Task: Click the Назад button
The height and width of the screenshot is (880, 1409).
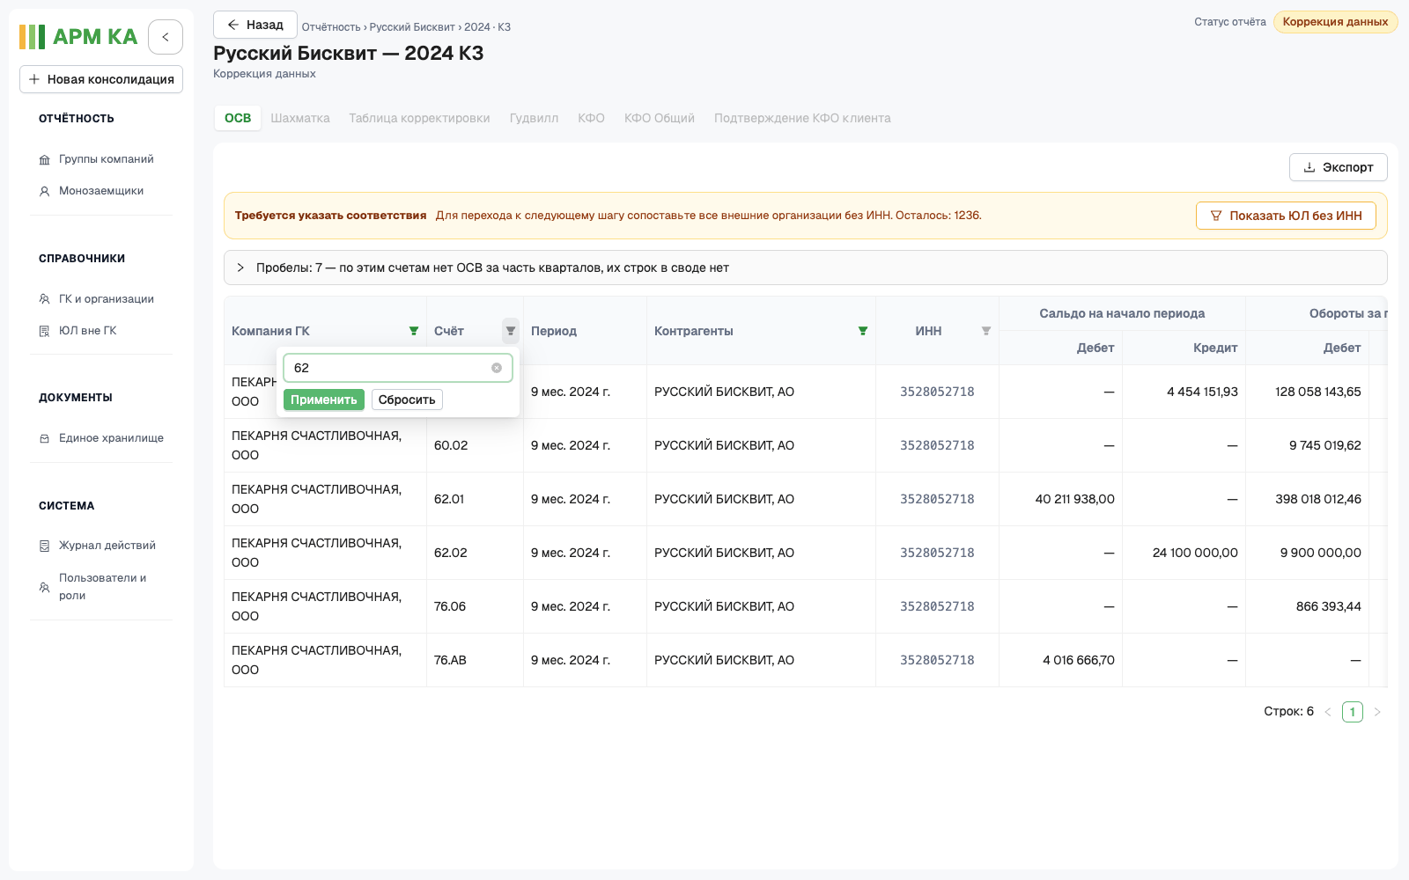Action: click(x=255, y=25)
